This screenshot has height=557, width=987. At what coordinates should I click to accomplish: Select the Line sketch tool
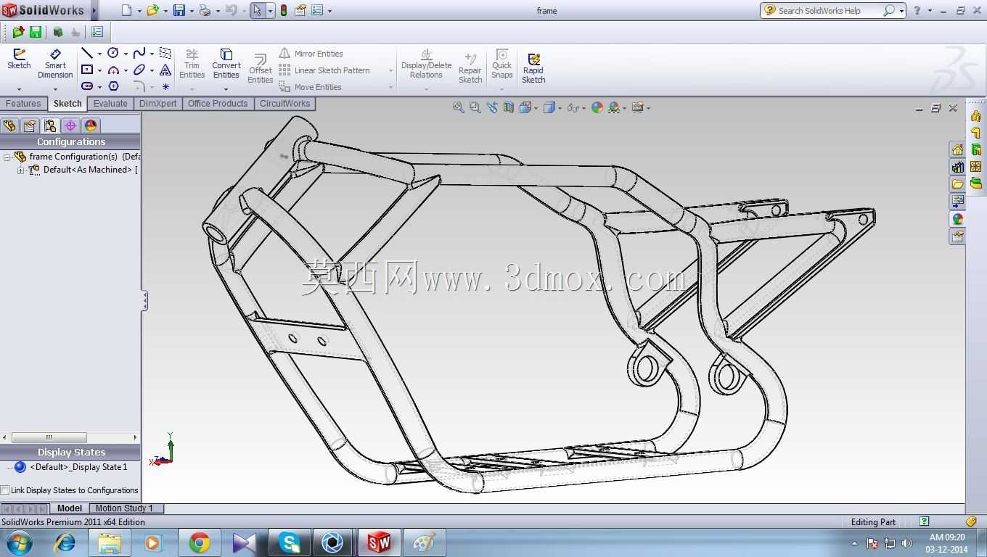pos(87,53)
